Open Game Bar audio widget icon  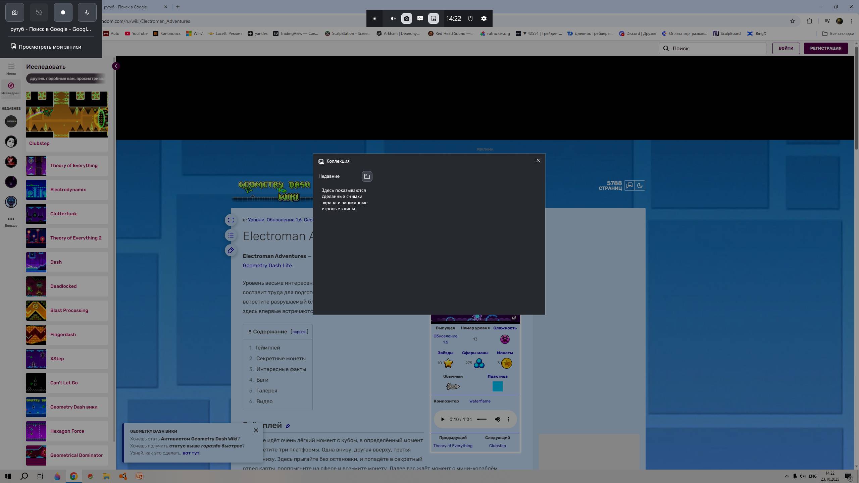click(x=393, y=18)
